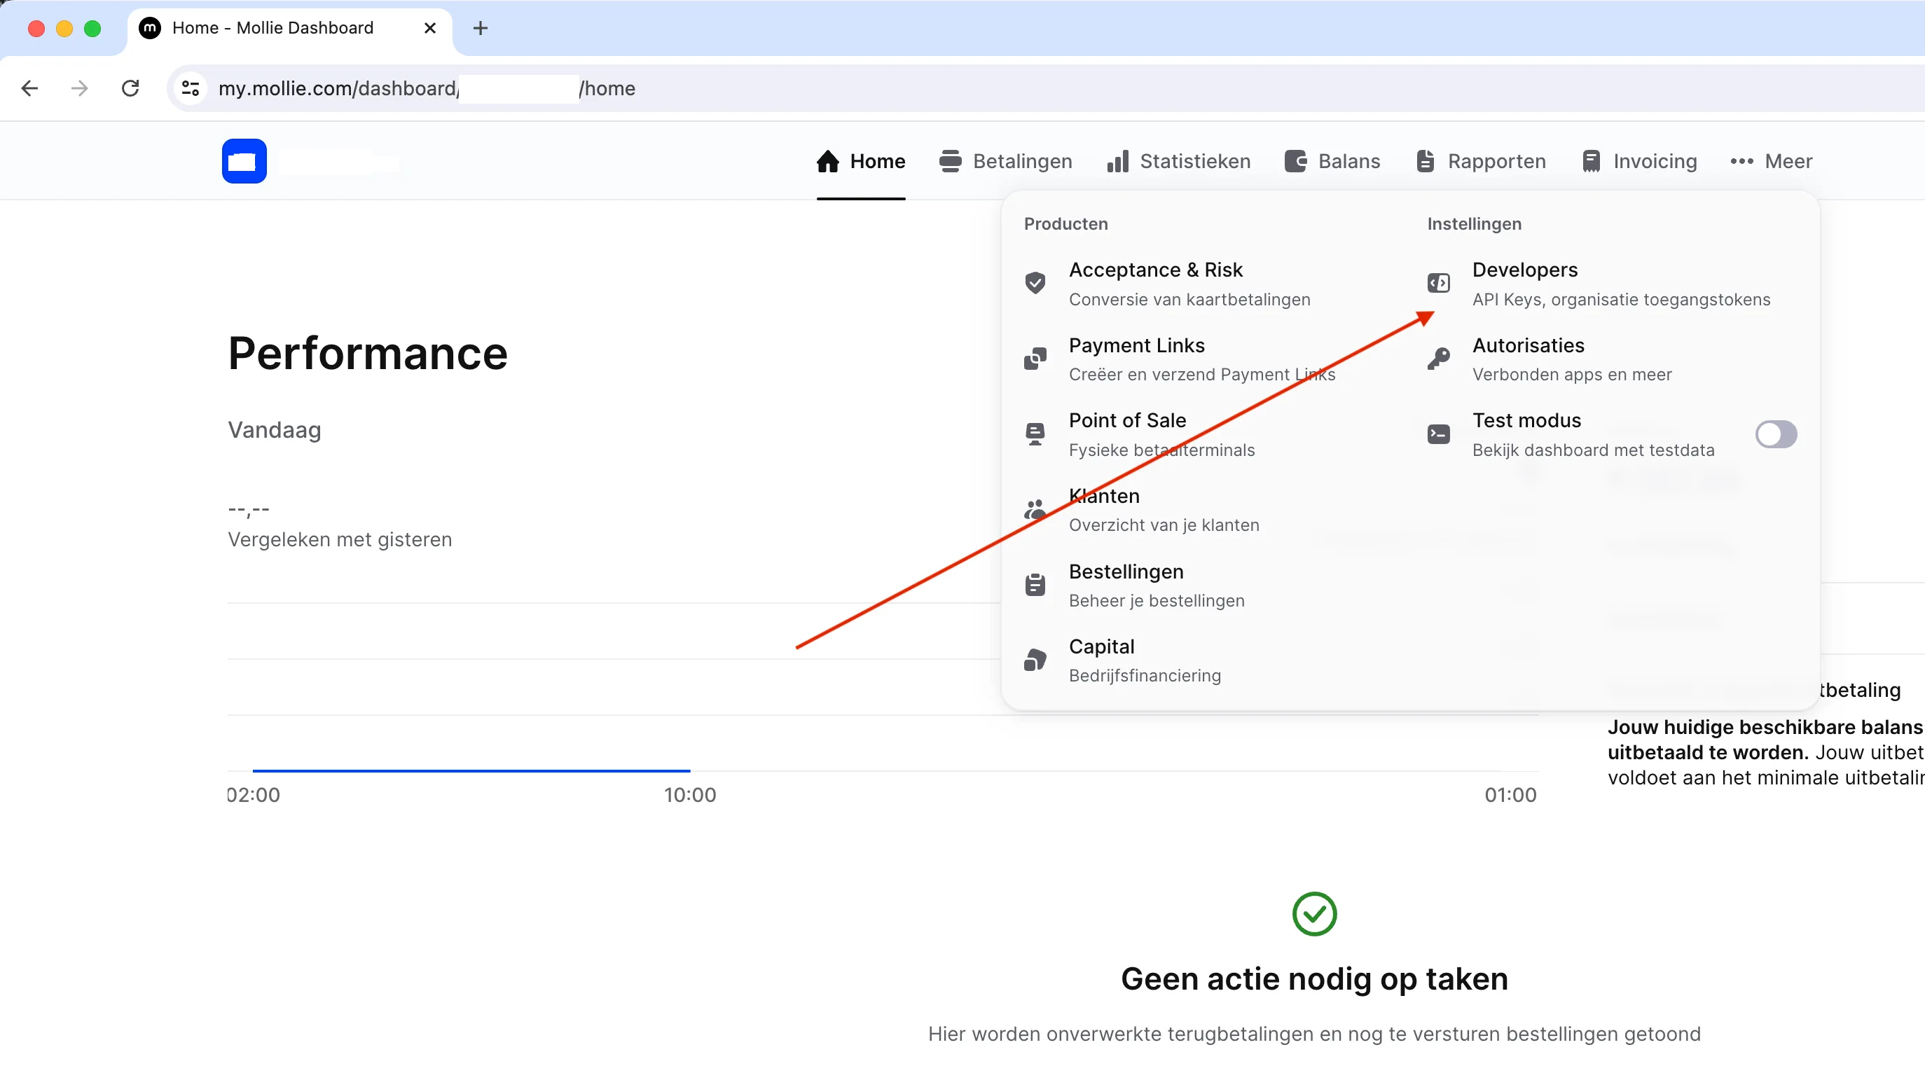Open Acceptance & Risk menu entry
Screen dimensions: 1925x1087
coord(1167,284)
